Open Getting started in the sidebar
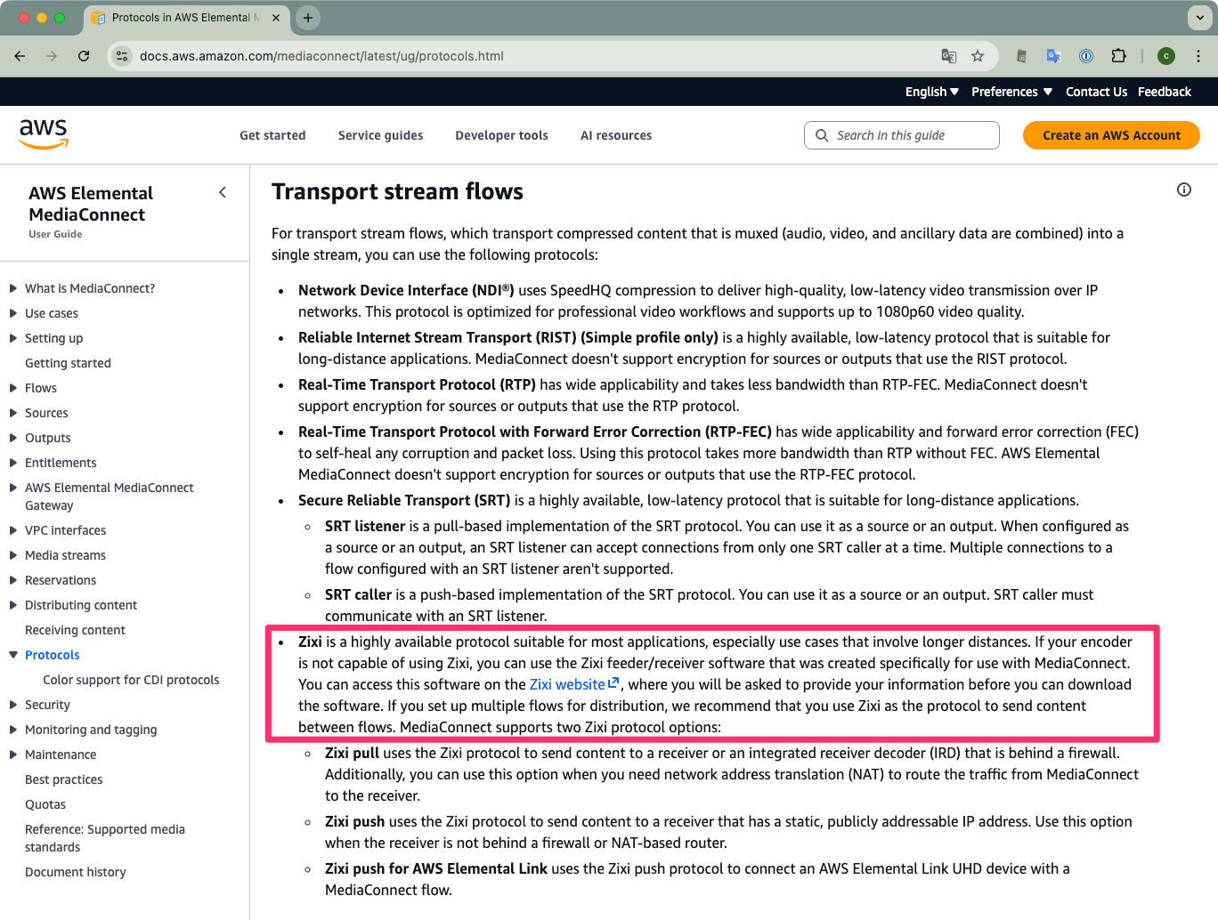This screenshot has width=1218, height=920. pyautogui.click(x=68, y=363)
